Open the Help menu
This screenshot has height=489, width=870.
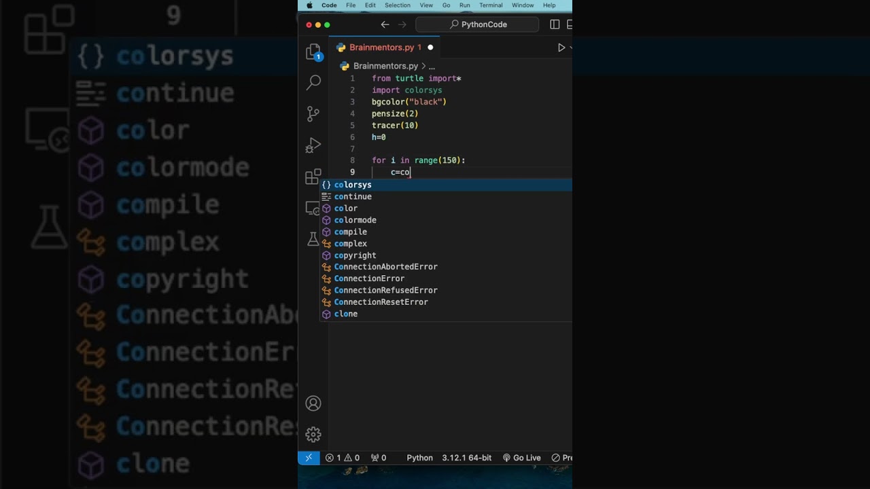point(549,5)
